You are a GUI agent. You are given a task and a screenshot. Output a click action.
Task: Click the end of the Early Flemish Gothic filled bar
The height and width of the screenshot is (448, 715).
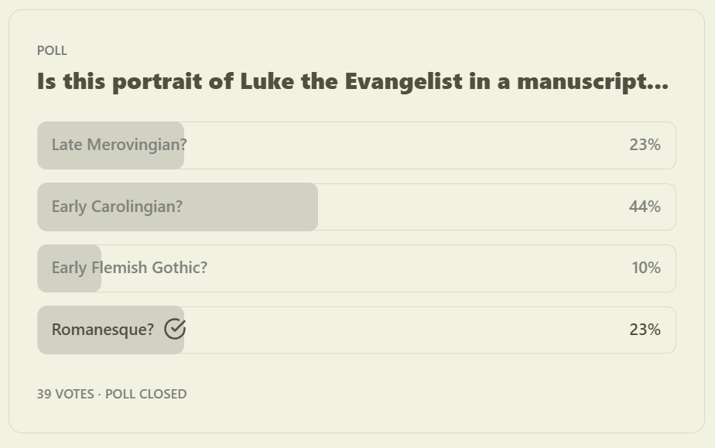pos(97,268)
